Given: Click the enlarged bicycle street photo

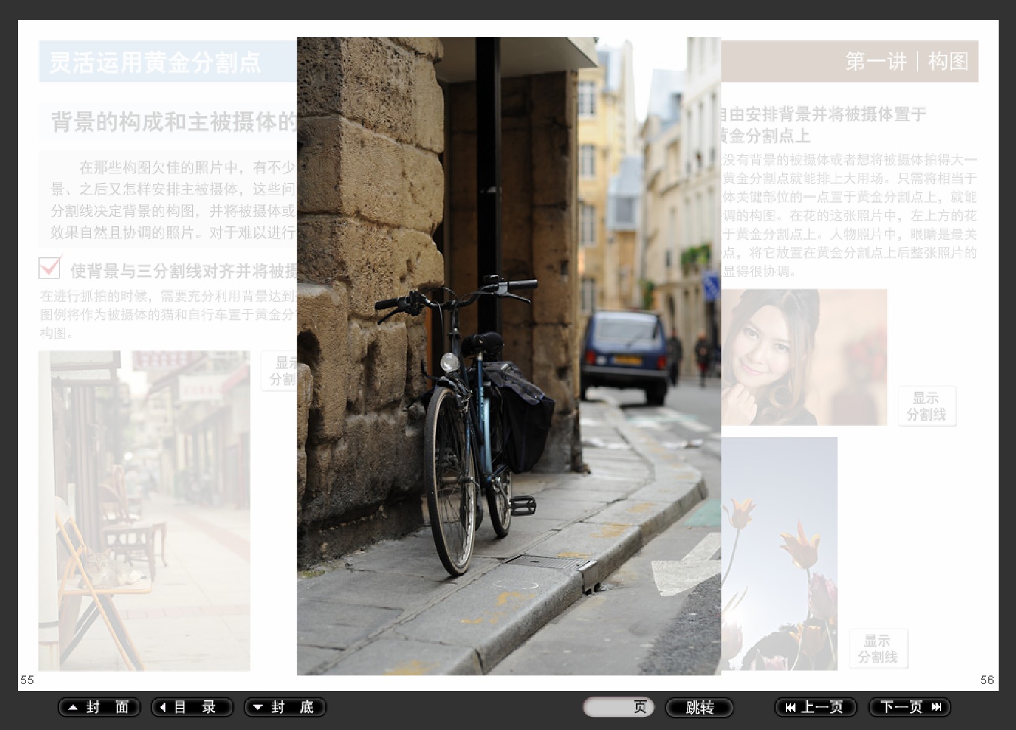Looking at the screenshot, I should pos(509,356).
